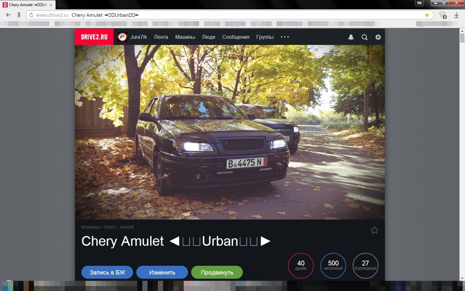Follow the Amulet breadcrumb link
This screenshot has width=465, height=291.
click(x=127, y=227)
